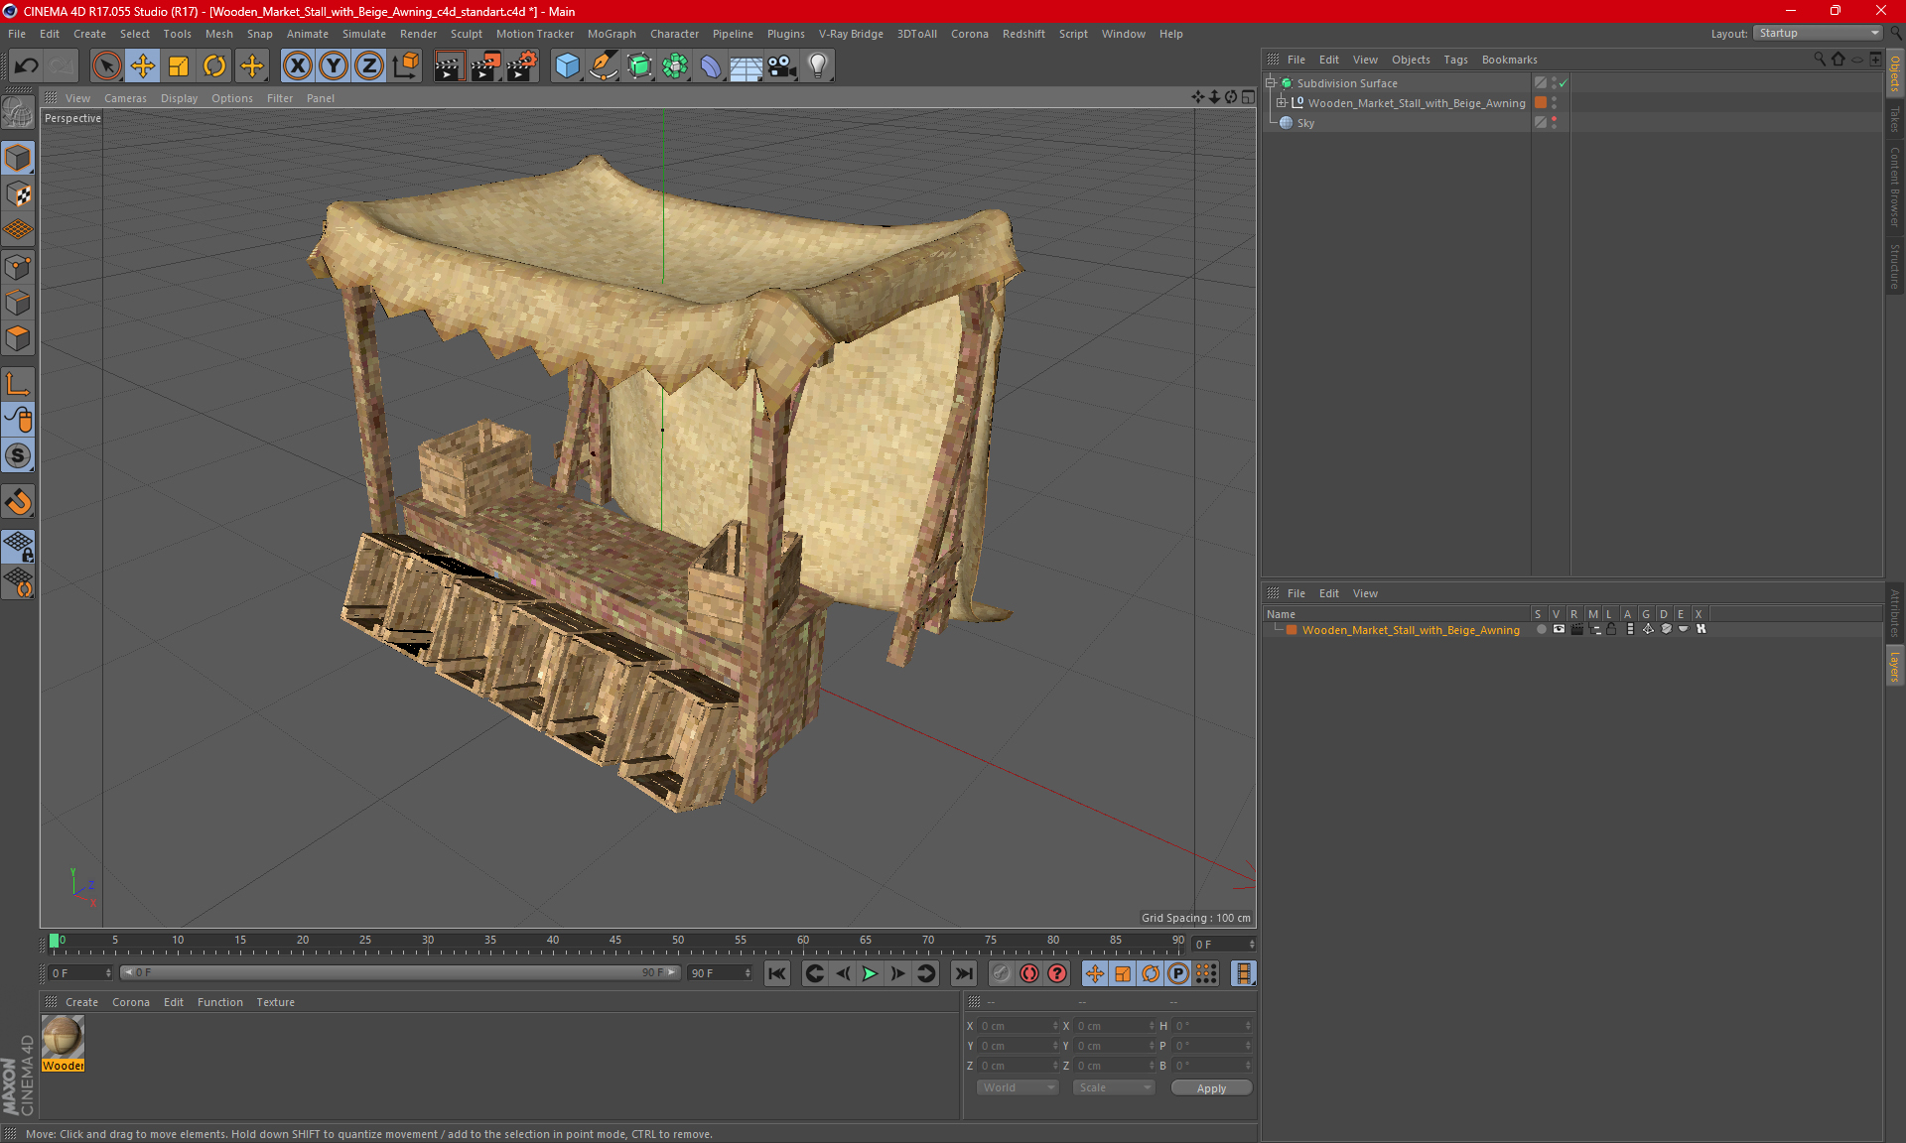Open the Content Browser side tab
The height and width of the screenshot is (1143, 1906).
click(x=1894, y=187)
